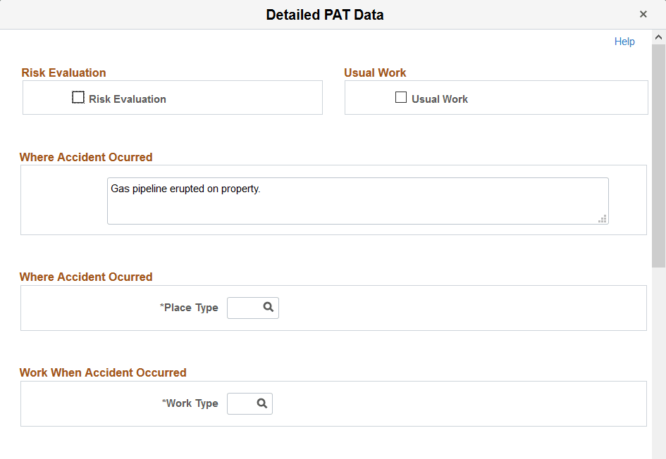Close the Detailed PAT Data dialog

click(x=643, y=13)
